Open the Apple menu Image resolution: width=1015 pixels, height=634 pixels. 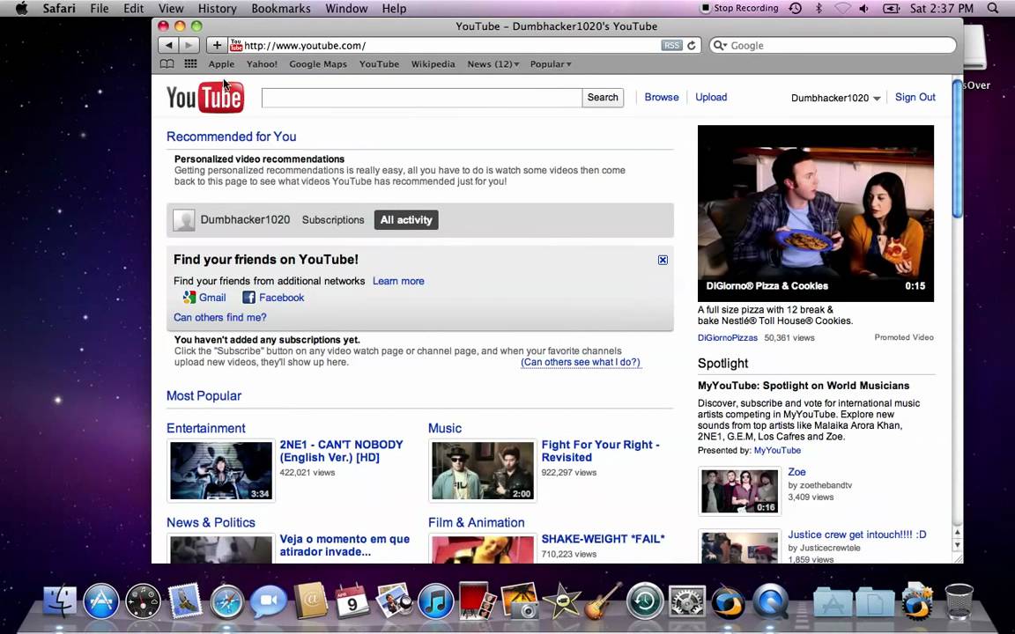[x=21, y=9]
